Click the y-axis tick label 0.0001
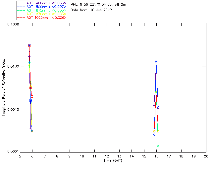Viewport: 212px width, 169px height. 13,152
